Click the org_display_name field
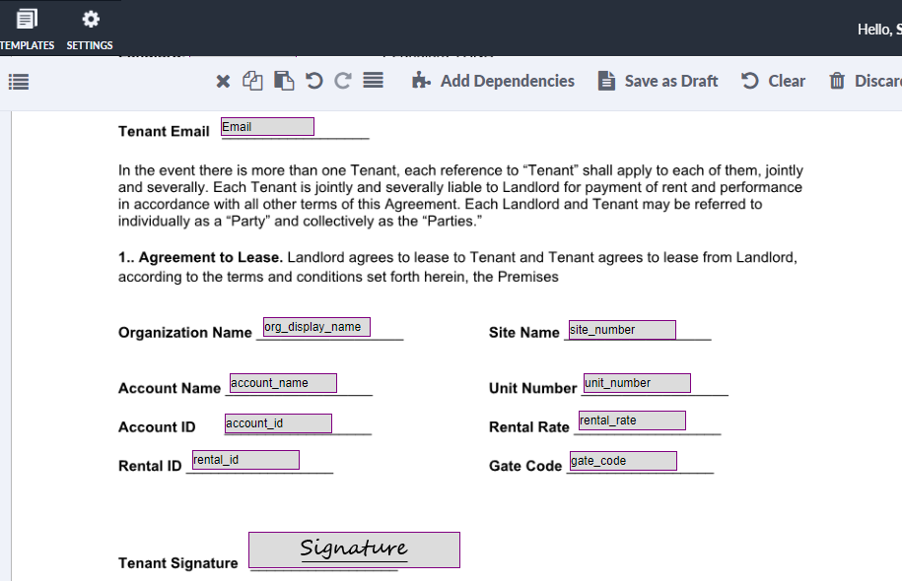This screenshot has height=581, width=902. (x=314, y=326)
